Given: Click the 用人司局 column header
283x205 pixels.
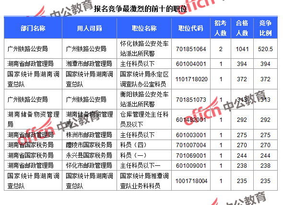Looking at the screenshot, I should click(x=89, y=28).
